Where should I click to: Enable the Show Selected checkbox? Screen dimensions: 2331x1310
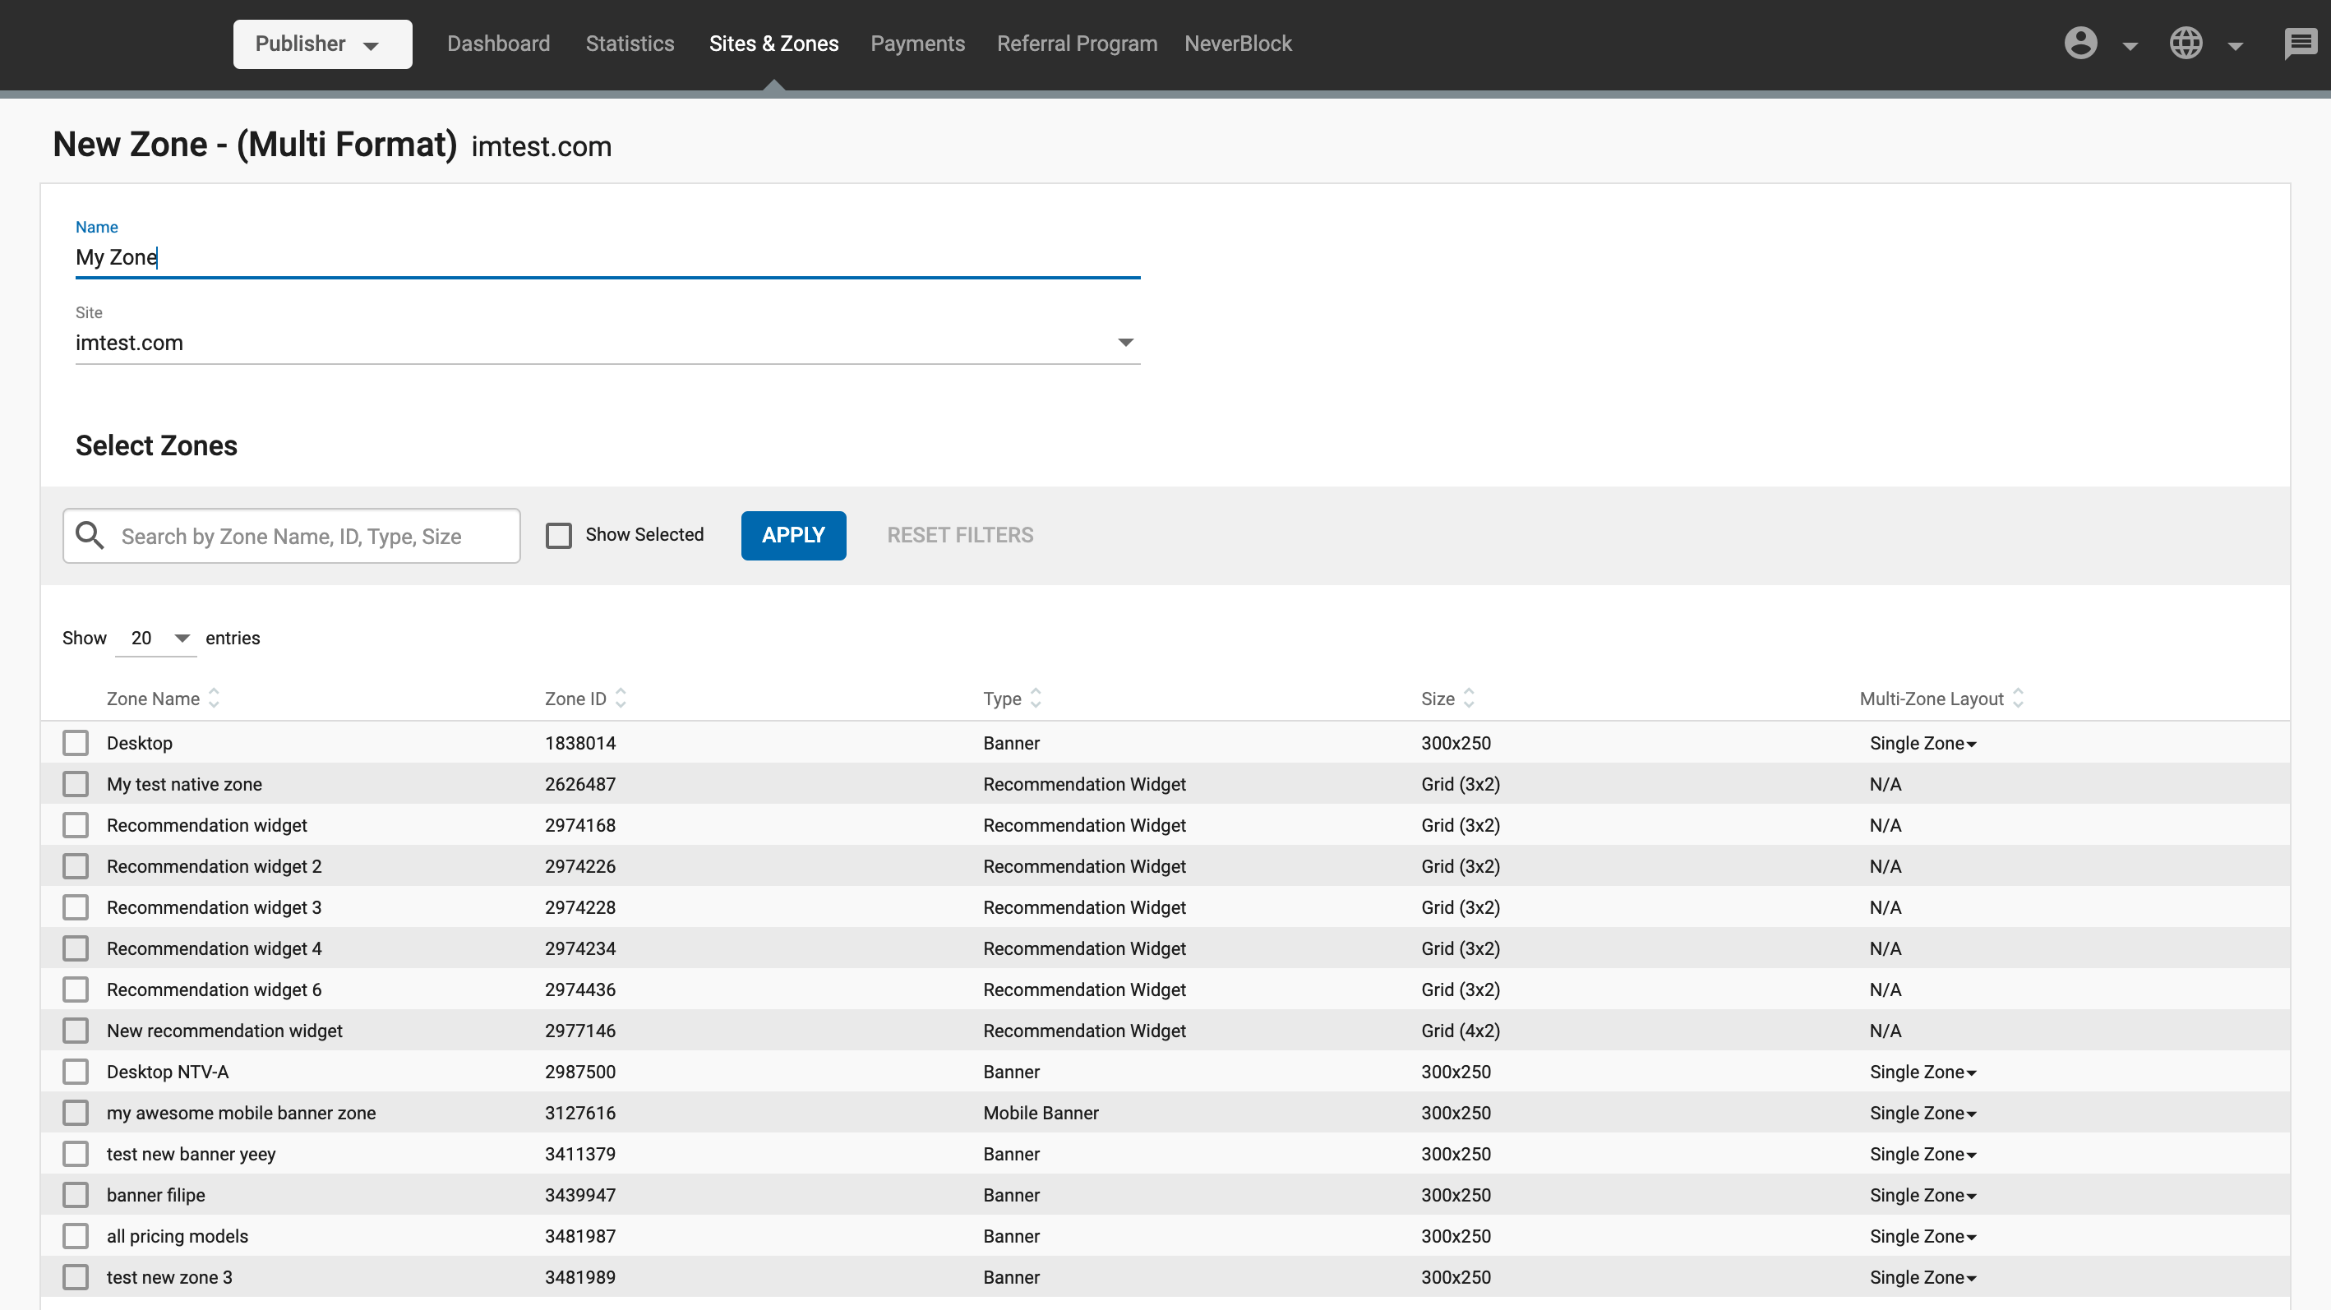pos(559,536)
